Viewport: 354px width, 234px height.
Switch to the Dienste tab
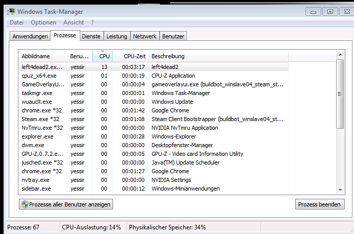pyautogui.click(x=91, y=36)
